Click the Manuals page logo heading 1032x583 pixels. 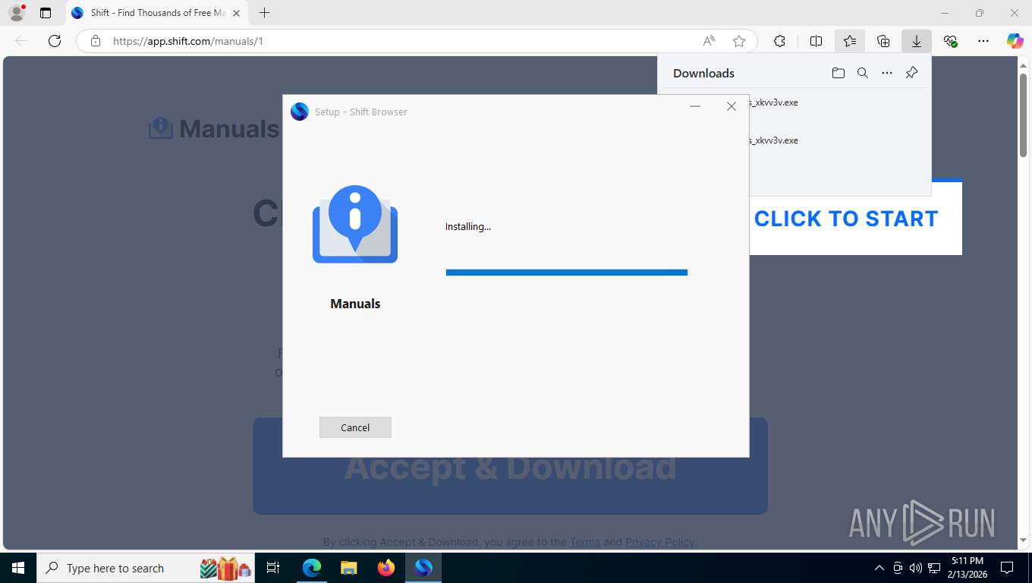214,129
